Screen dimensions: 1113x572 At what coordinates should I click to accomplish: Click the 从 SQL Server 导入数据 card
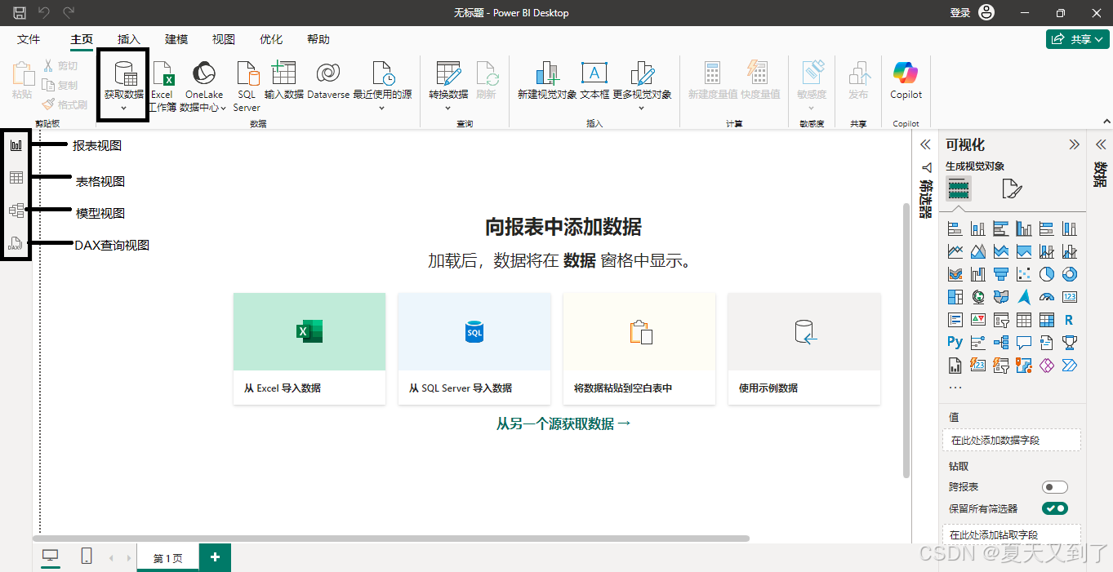[x=474, y=348]
